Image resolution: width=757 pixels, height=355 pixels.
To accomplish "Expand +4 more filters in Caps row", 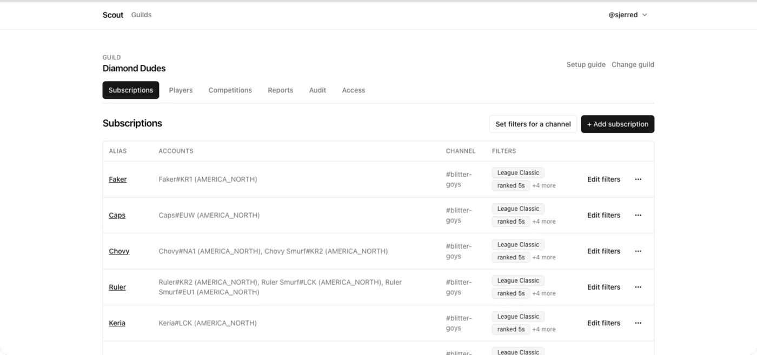I will click(x=544, y=222).
